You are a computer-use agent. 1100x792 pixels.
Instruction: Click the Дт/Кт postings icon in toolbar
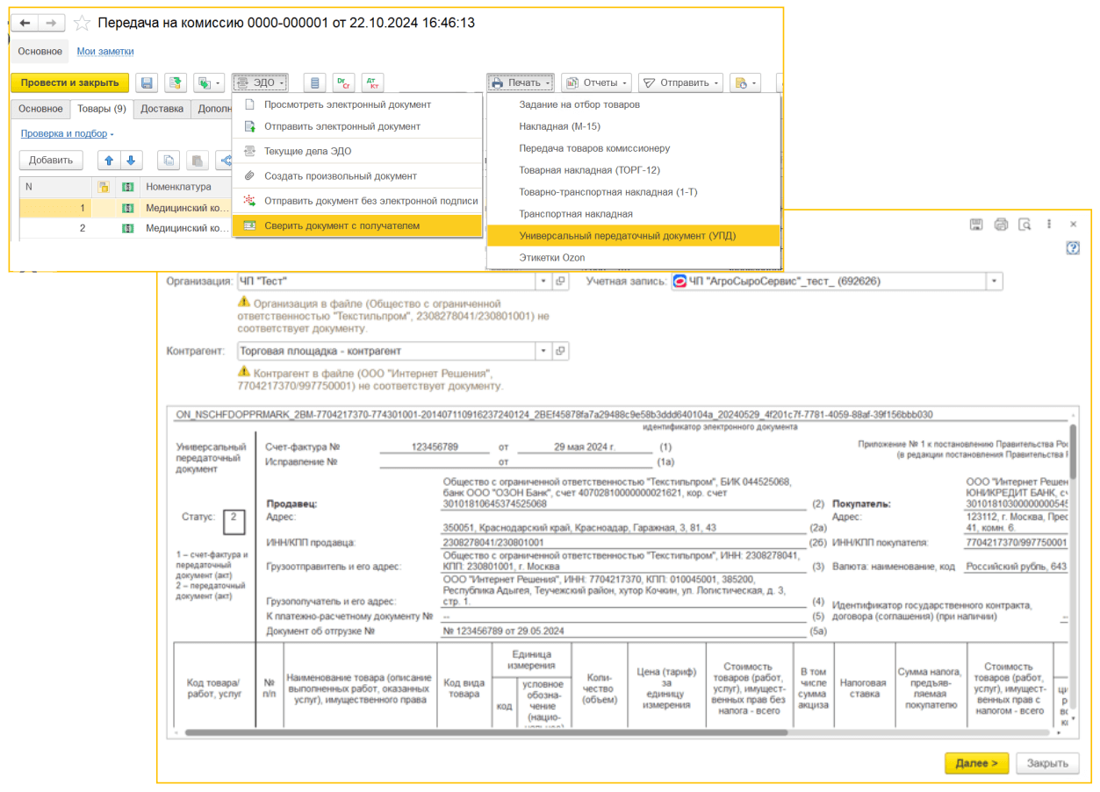372,83
